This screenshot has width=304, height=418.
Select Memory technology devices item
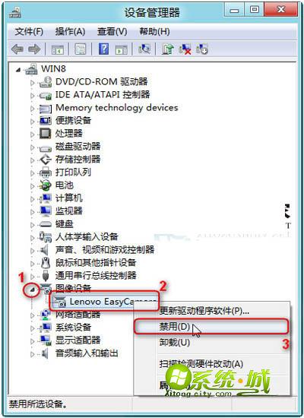(x=116, y=108)
